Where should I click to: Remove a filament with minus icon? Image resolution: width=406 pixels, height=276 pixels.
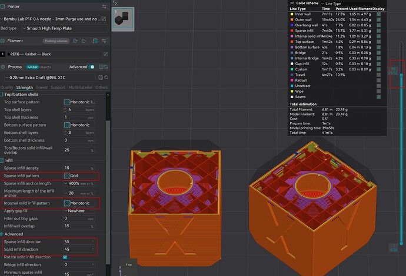click(x=84, y=41)
